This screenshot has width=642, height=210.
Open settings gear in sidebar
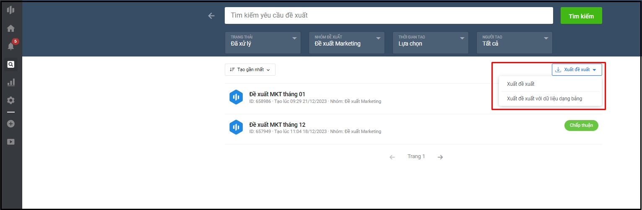click(x=11, y=100)
